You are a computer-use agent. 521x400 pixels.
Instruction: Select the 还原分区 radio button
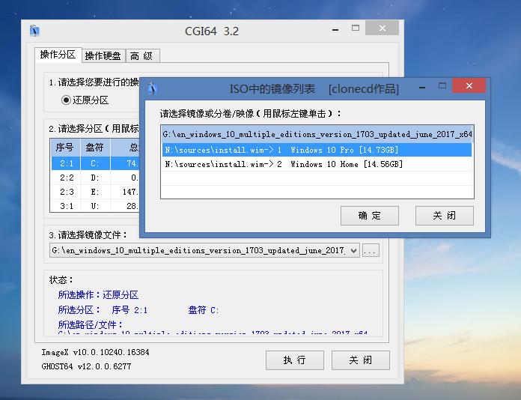click(x=66, y=100)
